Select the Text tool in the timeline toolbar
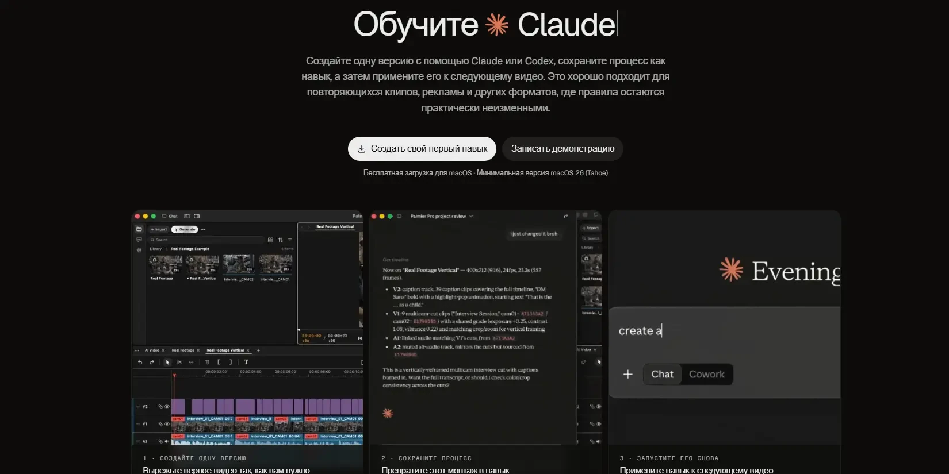This screenshot has width=949, height=474. pos(246,363)
